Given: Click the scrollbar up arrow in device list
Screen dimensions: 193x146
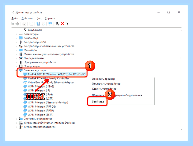Looking at the screenshot, I should click(x=181, y=30).
